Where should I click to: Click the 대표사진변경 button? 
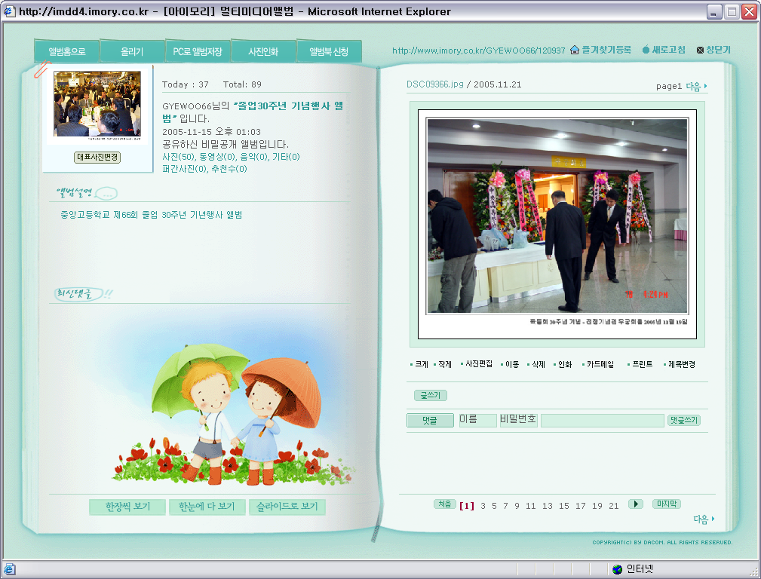pos(97,158)
